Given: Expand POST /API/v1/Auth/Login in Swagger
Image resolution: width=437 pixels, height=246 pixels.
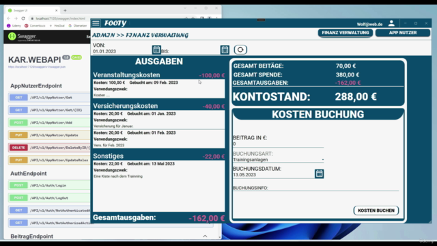Looking at the screenshot, I should 49,185.
